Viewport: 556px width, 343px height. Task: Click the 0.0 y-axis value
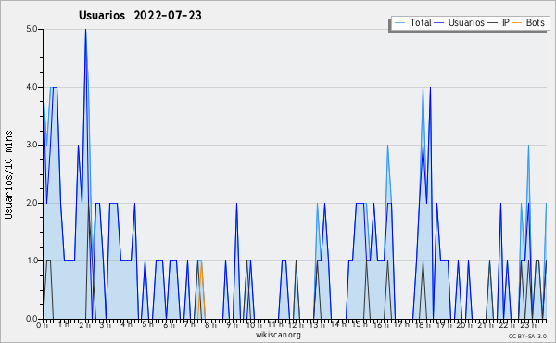pos(32,319)
